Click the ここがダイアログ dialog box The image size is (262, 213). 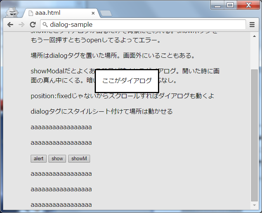point(127,81)
